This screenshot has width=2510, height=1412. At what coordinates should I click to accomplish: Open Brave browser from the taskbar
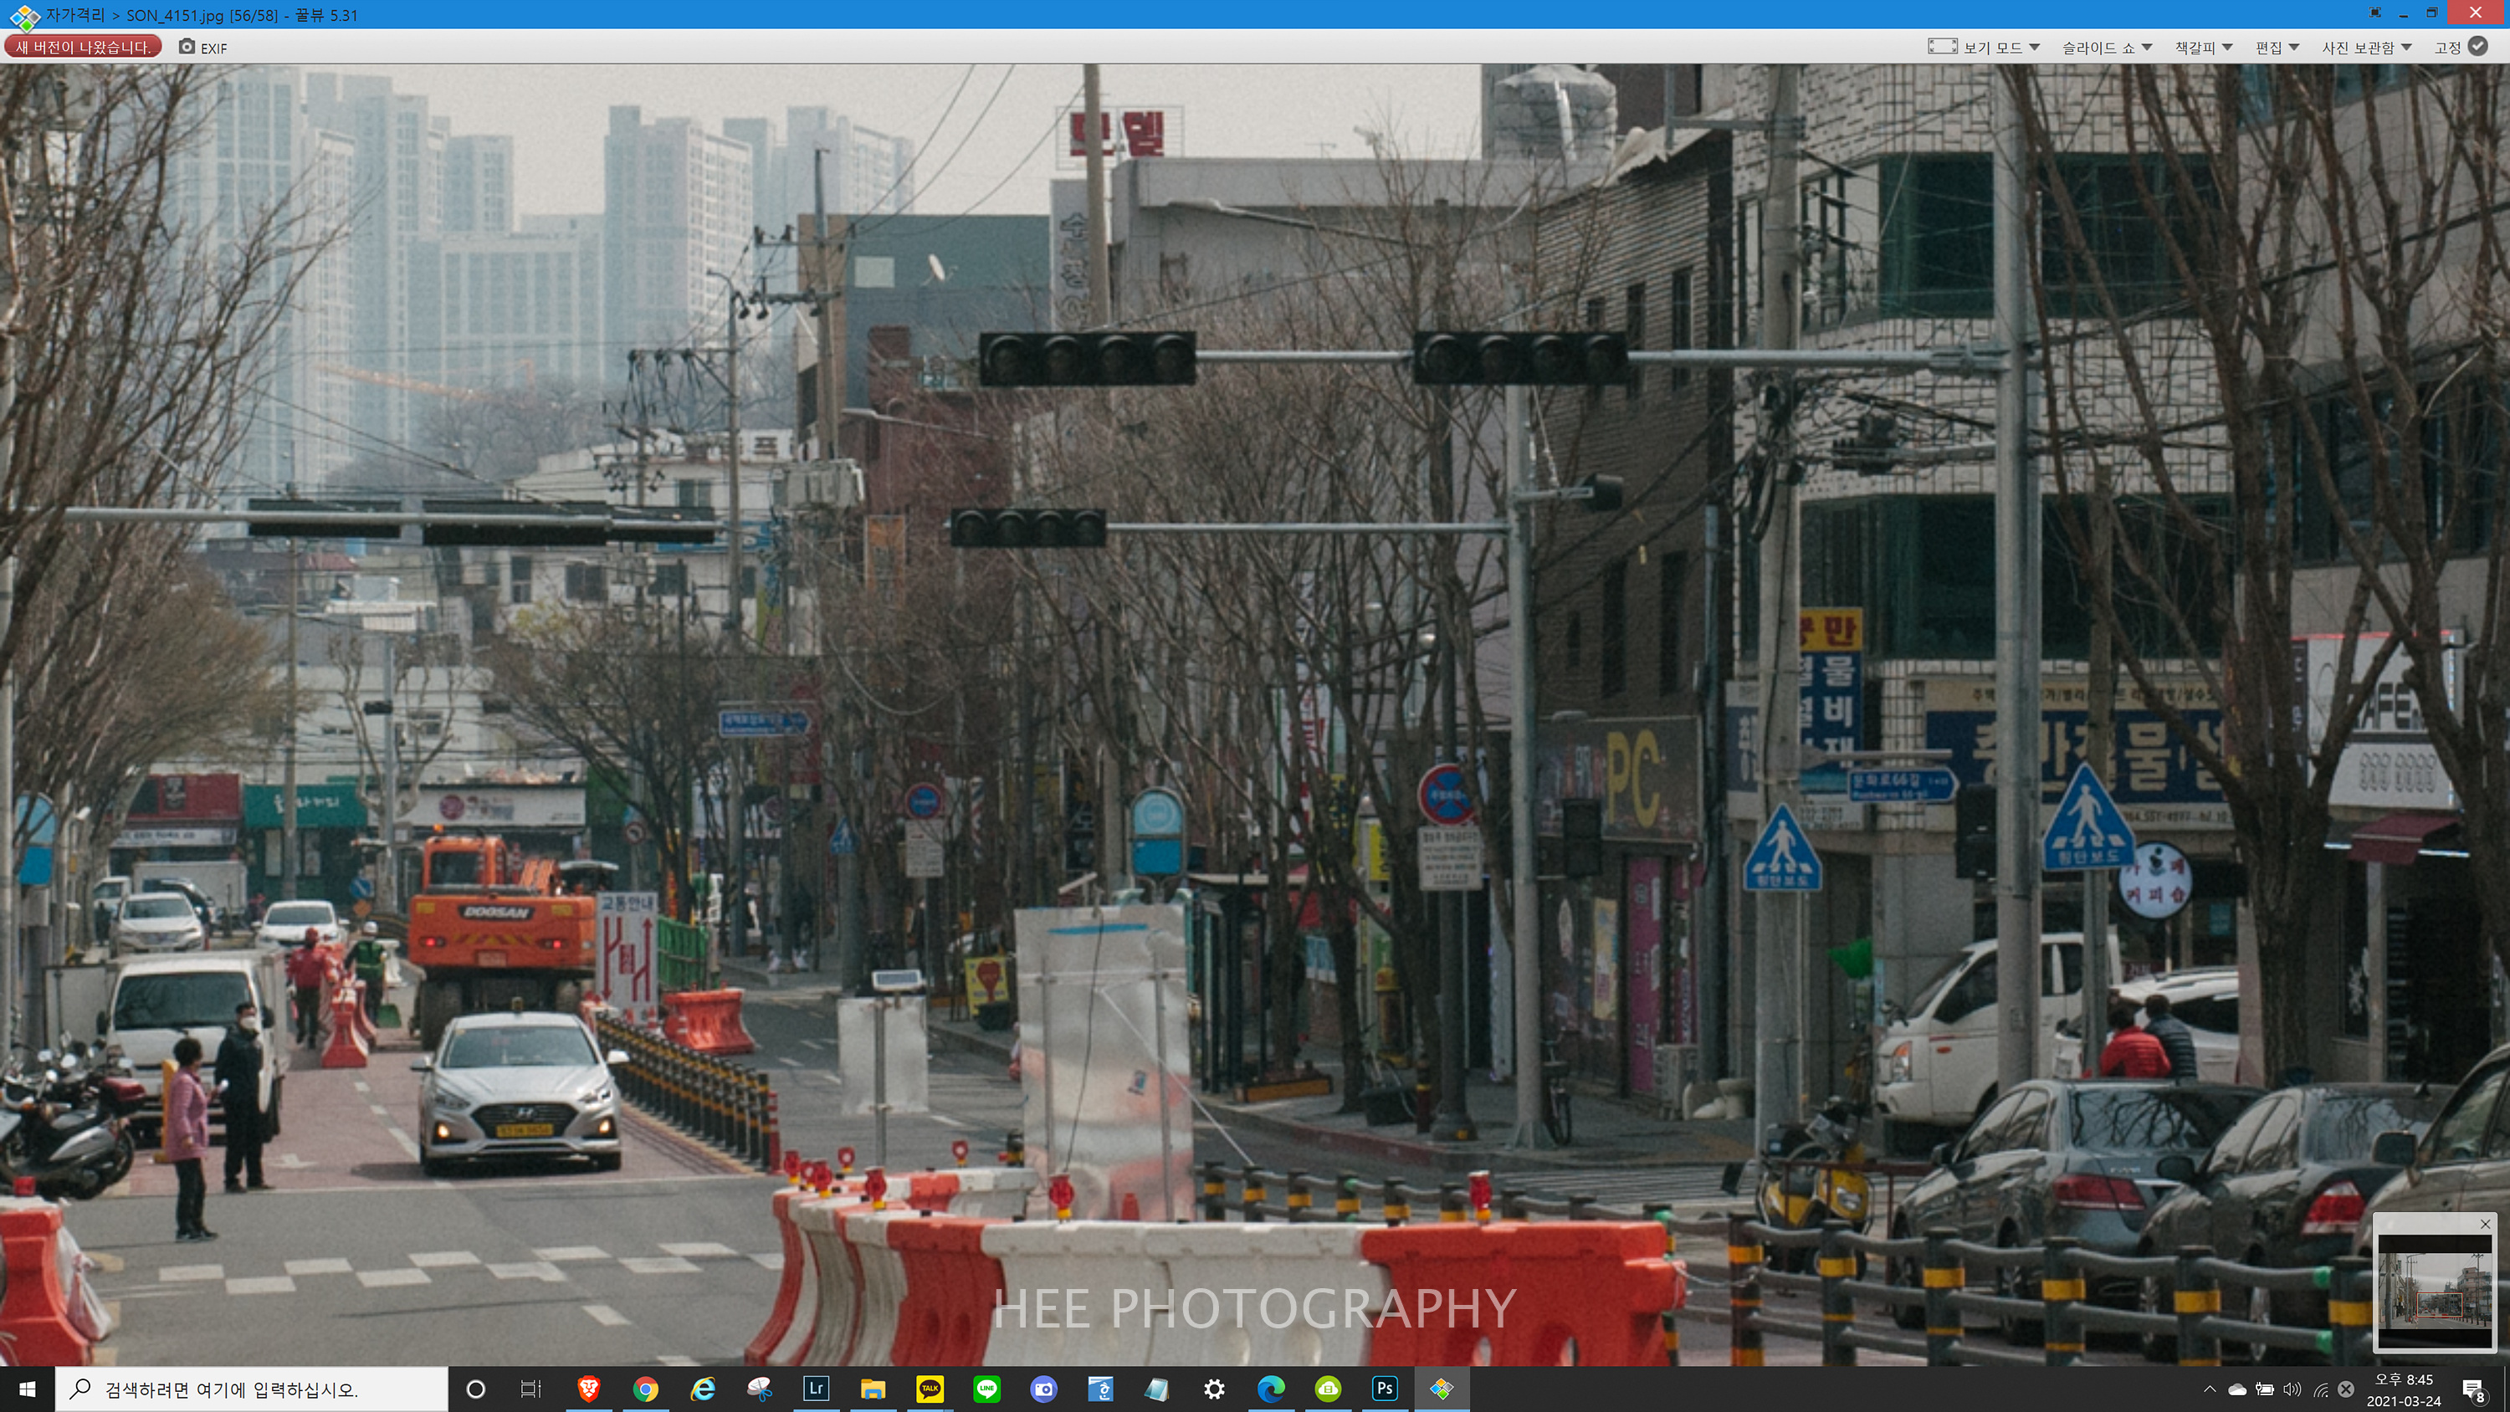(x=588, y=1389)
